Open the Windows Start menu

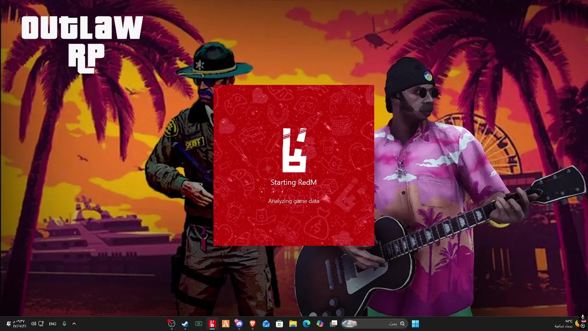415,324
